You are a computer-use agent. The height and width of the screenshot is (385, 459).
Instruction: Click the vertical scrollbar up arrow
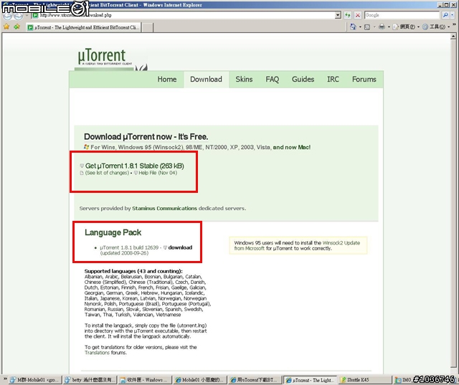tap(453, 37)
